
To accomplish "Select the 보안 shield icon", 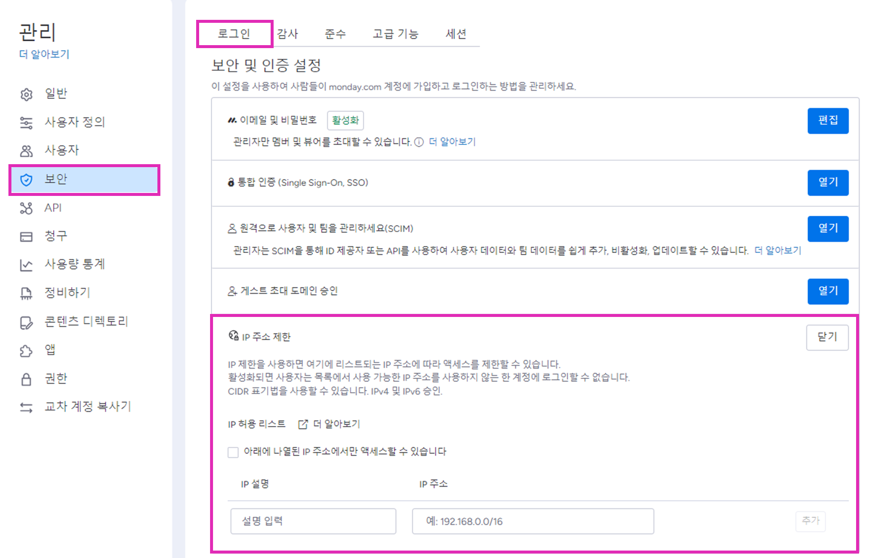I will 27,179.
